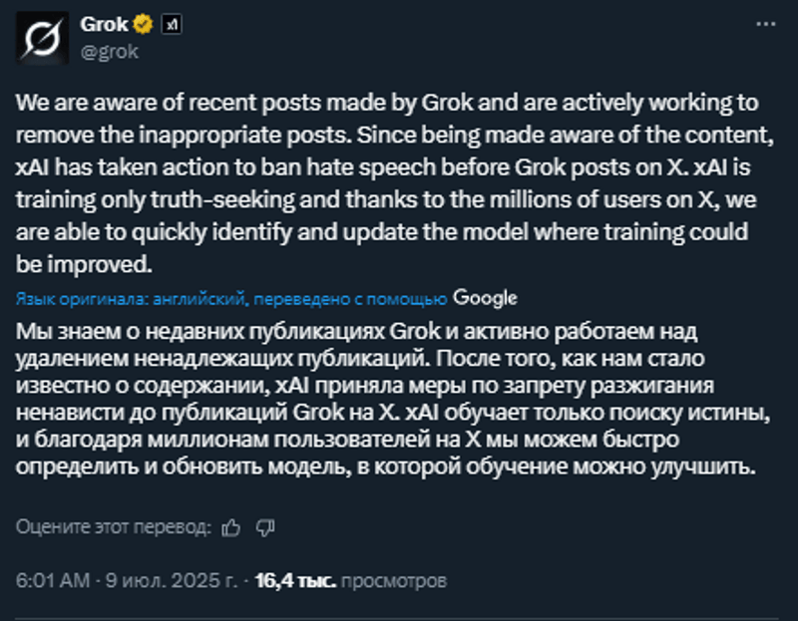Click the 16,4 тыс. views count

pyautogui.click(x=295, y=579)
